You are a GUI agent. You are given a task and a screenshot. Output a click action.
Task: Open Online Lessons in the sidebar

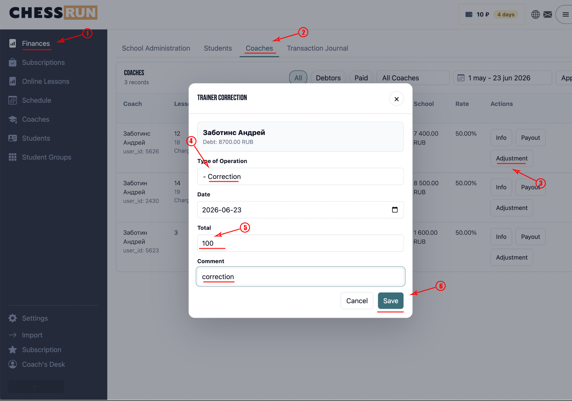pos(46,81)
